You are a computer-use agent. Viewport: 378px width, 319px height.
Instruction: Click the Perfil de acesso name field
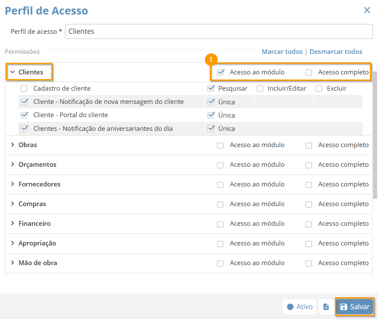pos(219,31)
